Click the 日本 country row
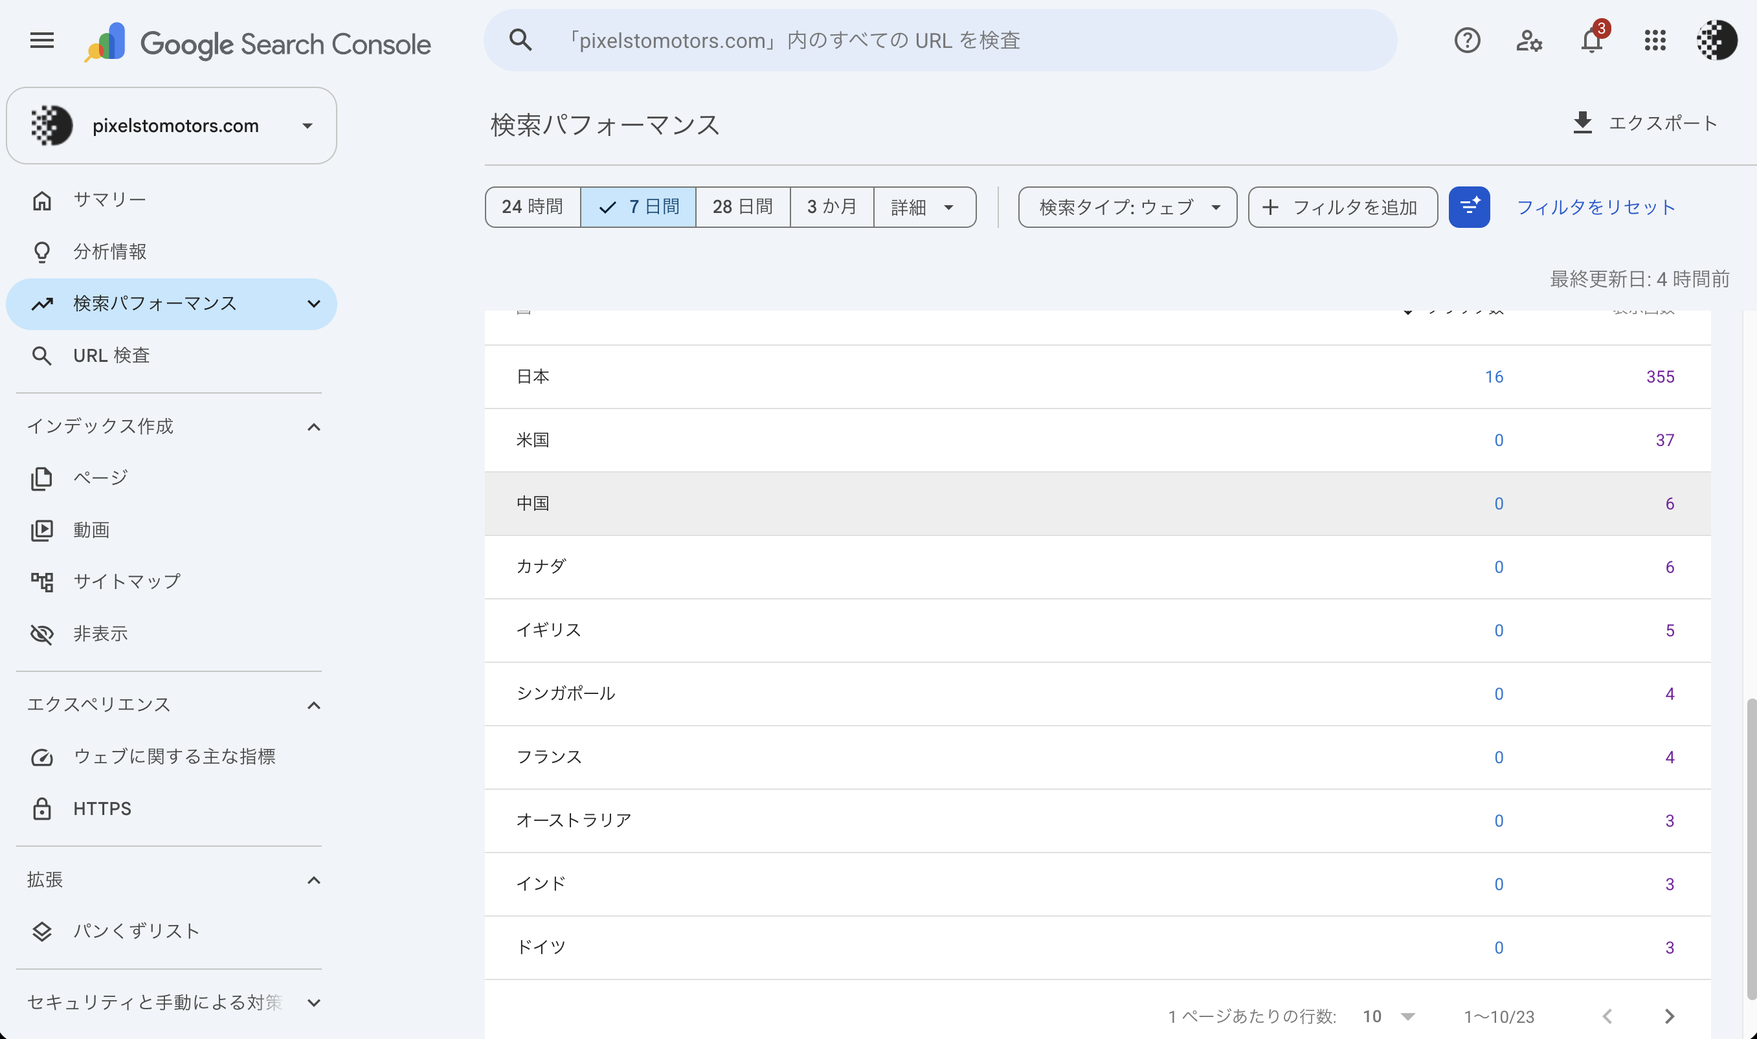The height and width of the screenshot is (1039, 1757). [x=1097, y=377]
